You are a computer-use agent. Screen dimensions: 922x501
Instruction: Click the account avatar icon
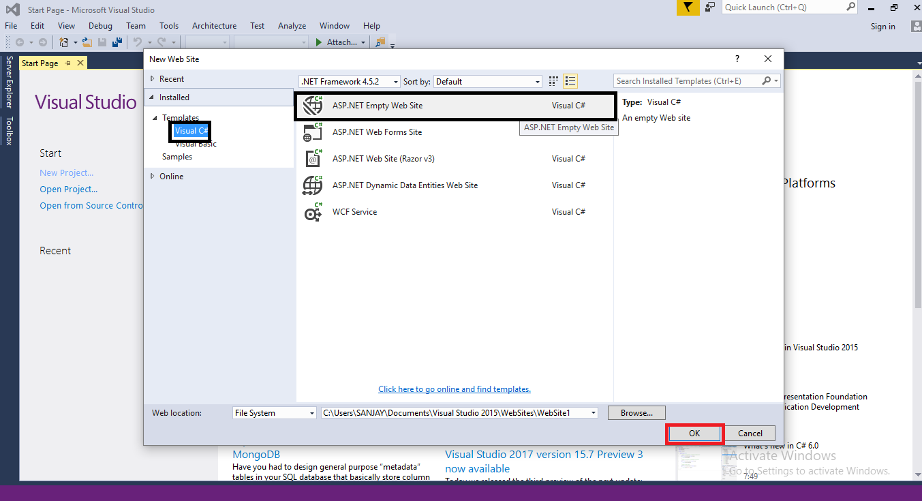916,27
